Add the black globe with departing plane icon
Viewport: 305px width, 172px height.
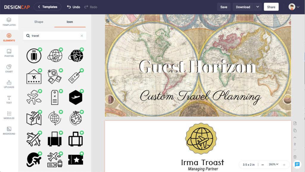[x=34, y=160]
